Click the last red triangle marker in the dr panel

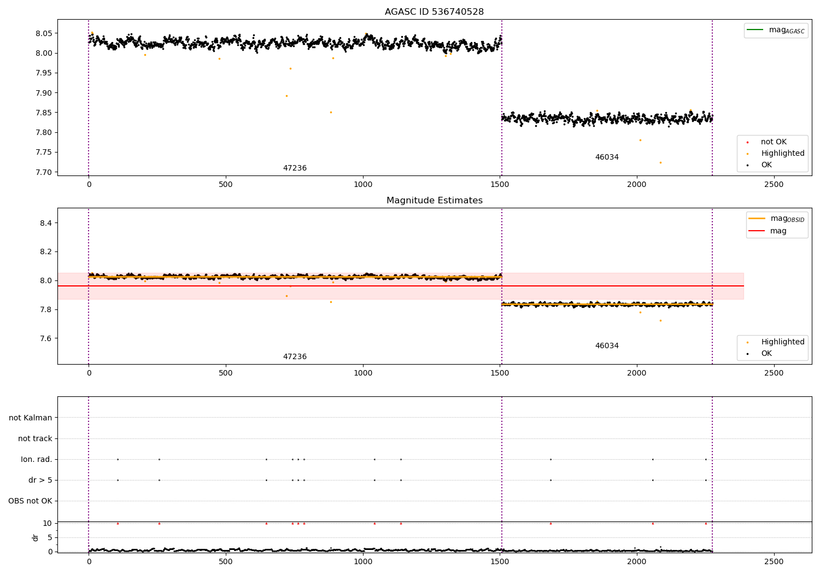(706, 523)
